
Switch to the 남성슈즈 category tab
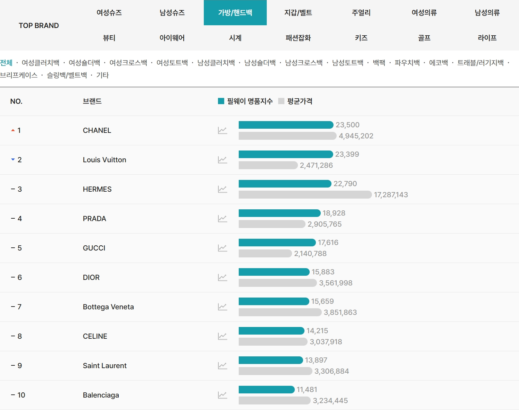pyautogui.click(x=172, y=13)
